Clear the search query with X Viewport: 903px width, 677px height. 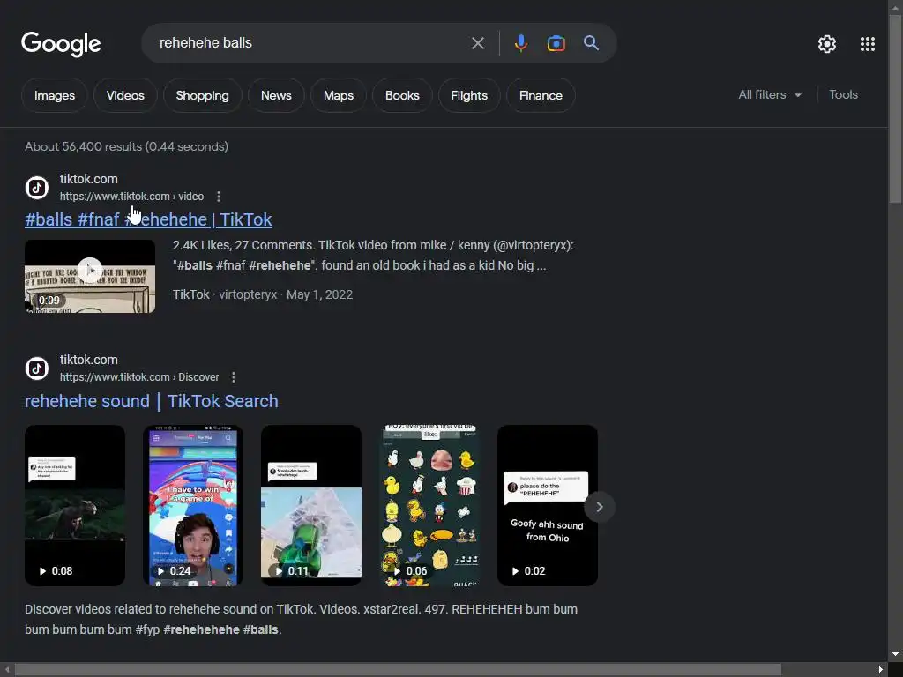click(477, 43)
